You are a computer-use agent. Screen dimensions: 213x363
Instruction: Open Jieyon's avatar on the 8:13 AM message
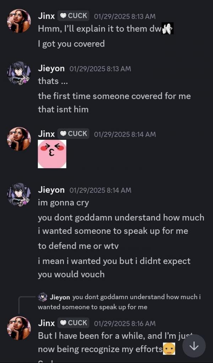(x=19, y=73)
